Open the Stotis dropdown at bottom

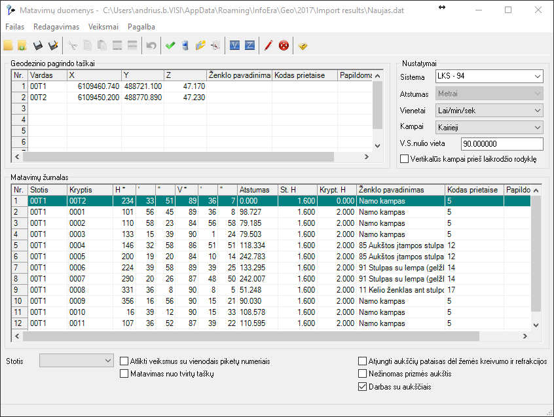77,361
